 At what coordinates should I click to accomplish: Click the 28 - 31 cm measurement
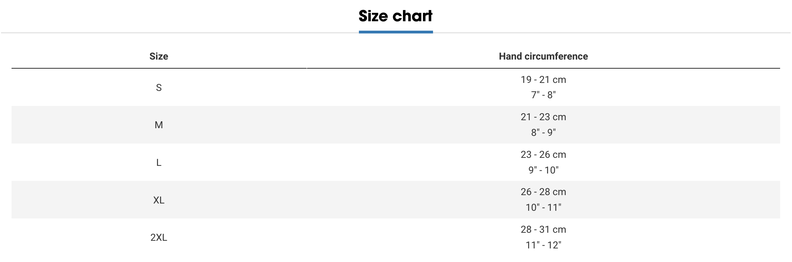(x=543, y=230)
